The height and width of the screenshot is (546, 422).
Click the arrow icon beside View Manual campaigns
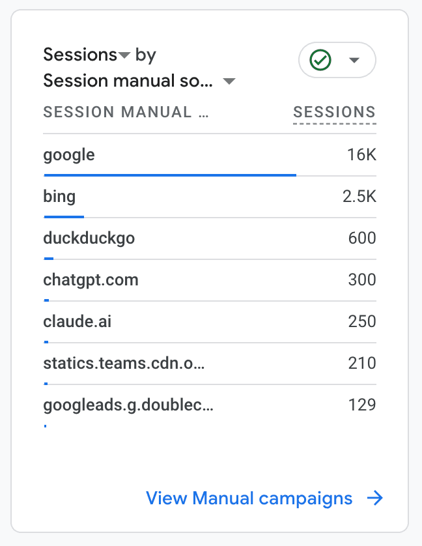coord(374,498)
